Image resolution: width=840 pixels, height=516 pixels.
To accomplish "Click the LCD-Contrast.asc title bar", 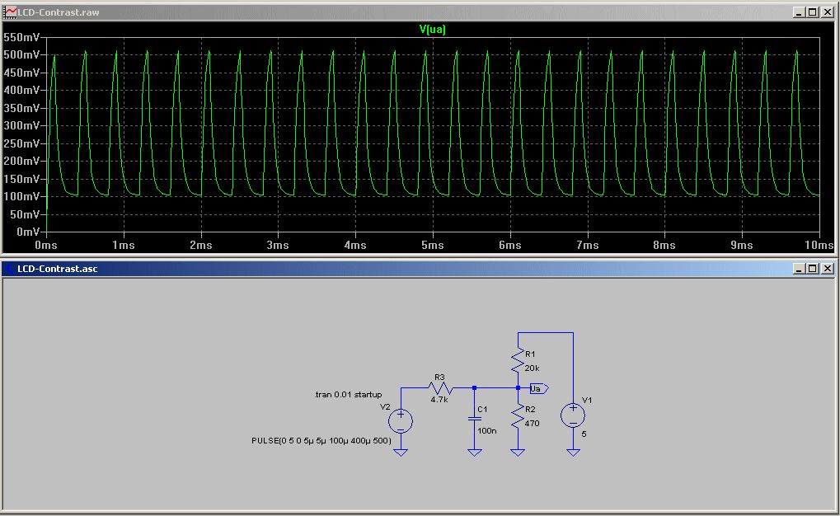I will (x=412, y=269).
